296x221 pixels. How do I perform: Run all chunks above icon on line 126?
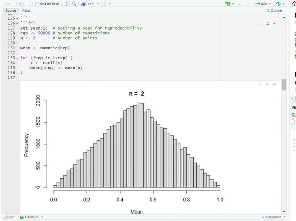[x=268, y=24]
